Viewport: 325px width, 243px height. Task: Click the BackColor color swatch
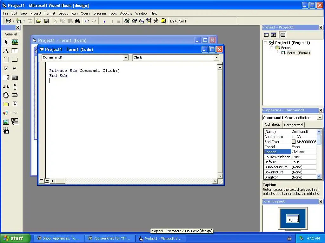[x=294, y=142]
